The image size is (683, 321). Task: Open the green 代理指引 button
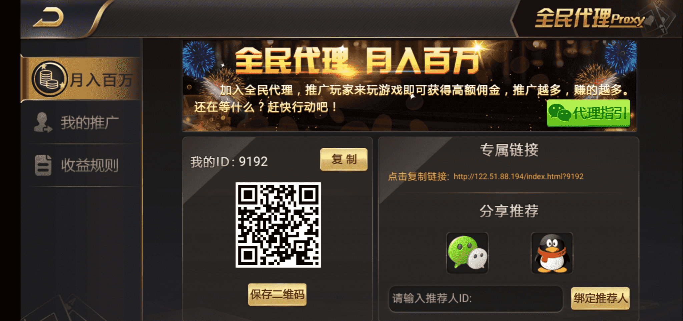(588, 113)
